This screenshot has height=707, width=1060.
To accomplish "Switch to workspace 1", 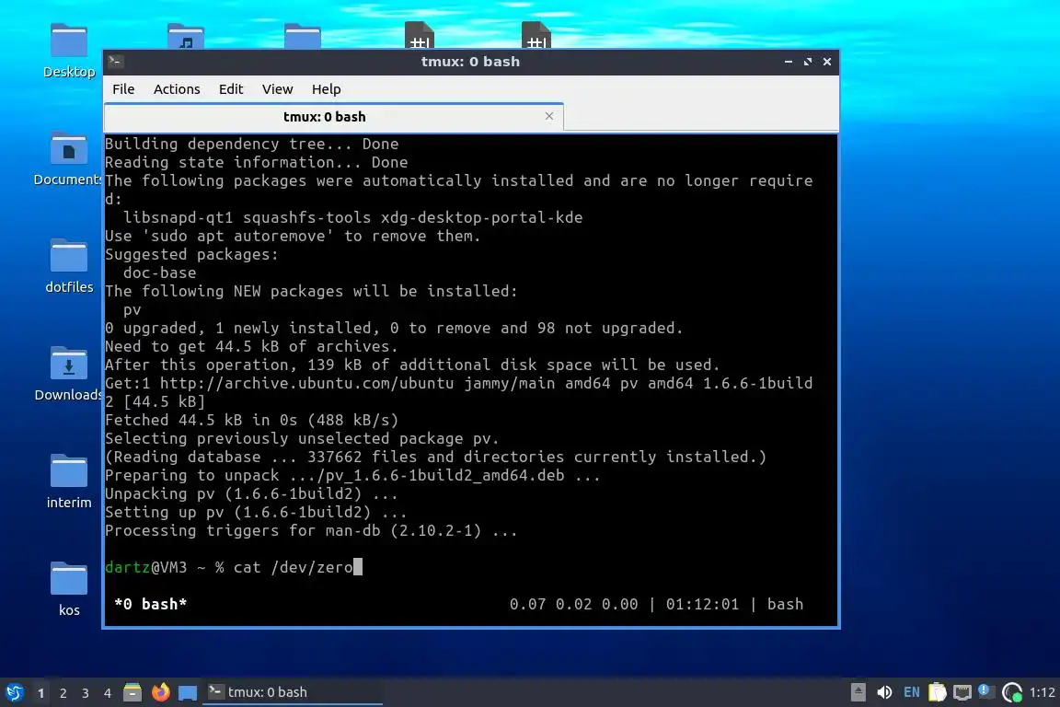I will coord(41,693).
